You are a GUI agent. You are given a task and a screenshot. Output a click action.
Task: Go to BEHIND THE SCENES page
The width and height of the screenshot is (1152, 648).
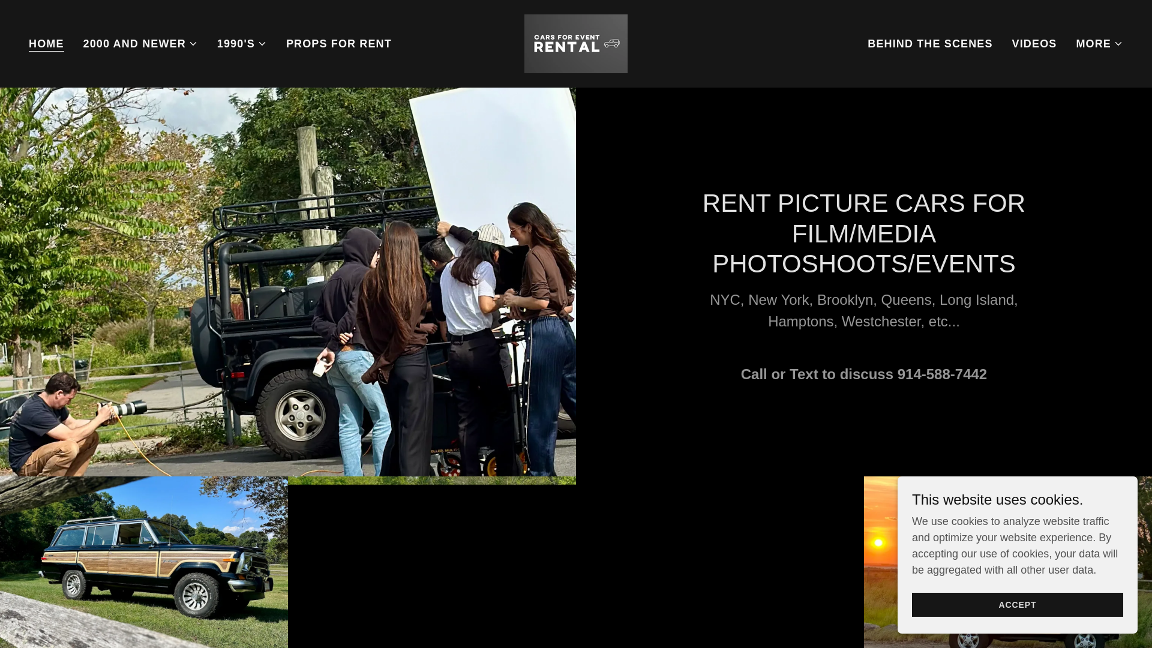coord(929,44)
